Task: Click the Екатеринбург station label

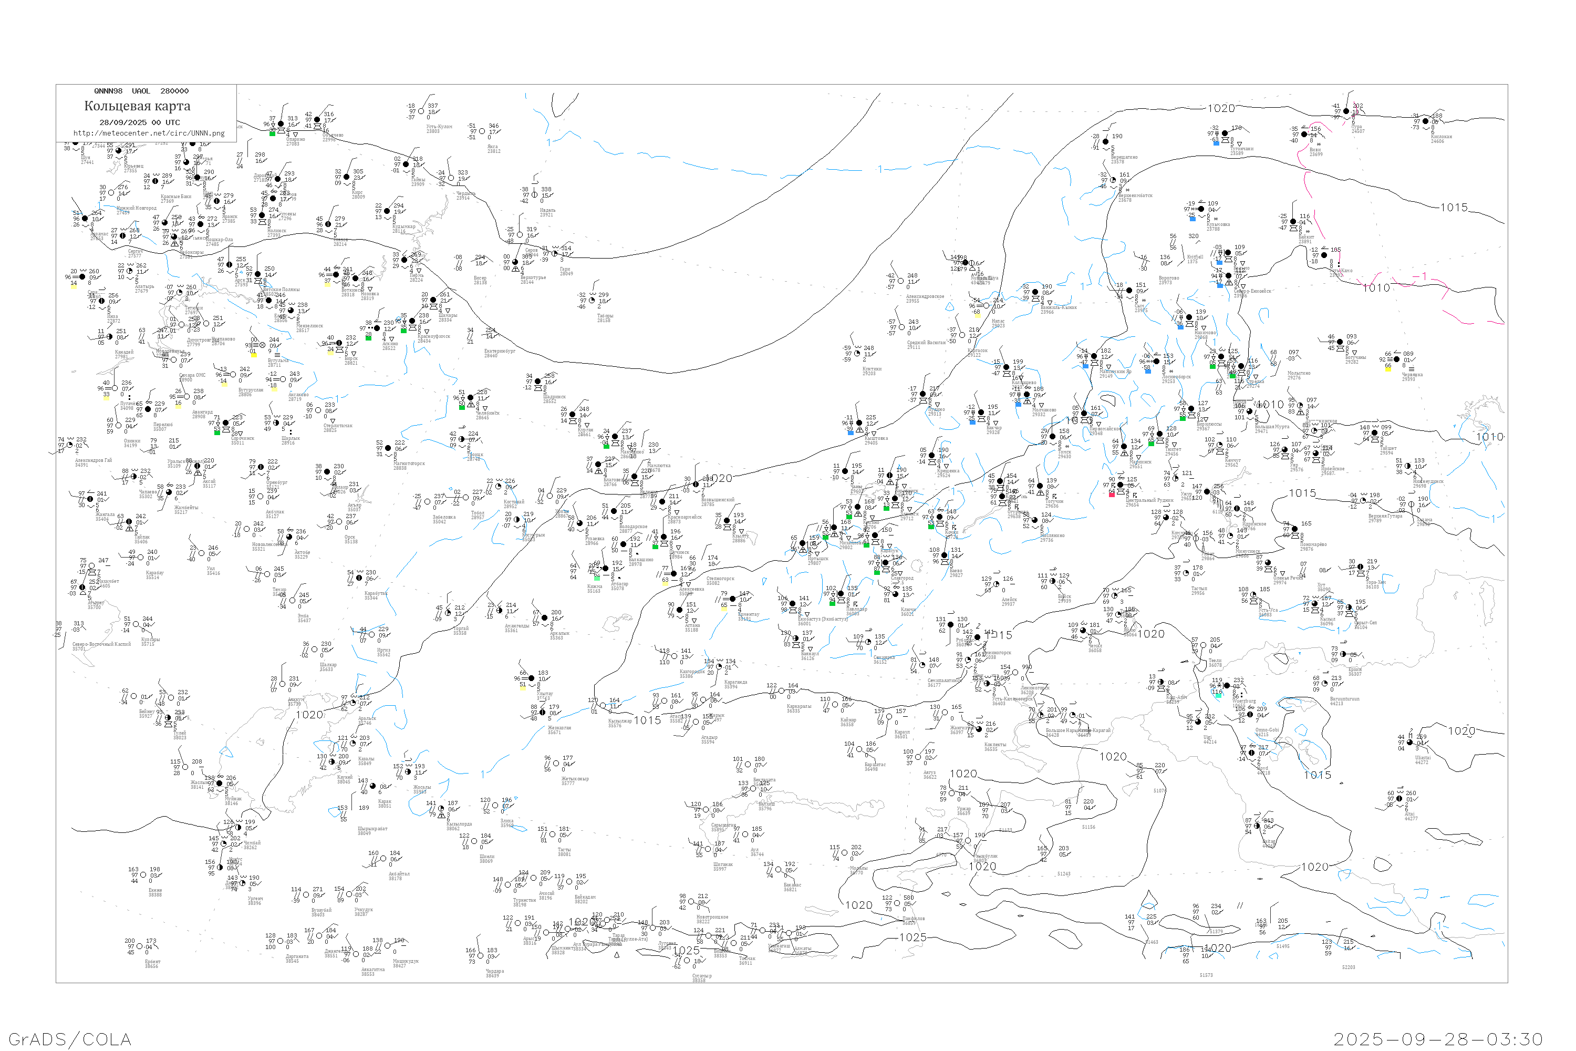Action: [x=500, y=351]
